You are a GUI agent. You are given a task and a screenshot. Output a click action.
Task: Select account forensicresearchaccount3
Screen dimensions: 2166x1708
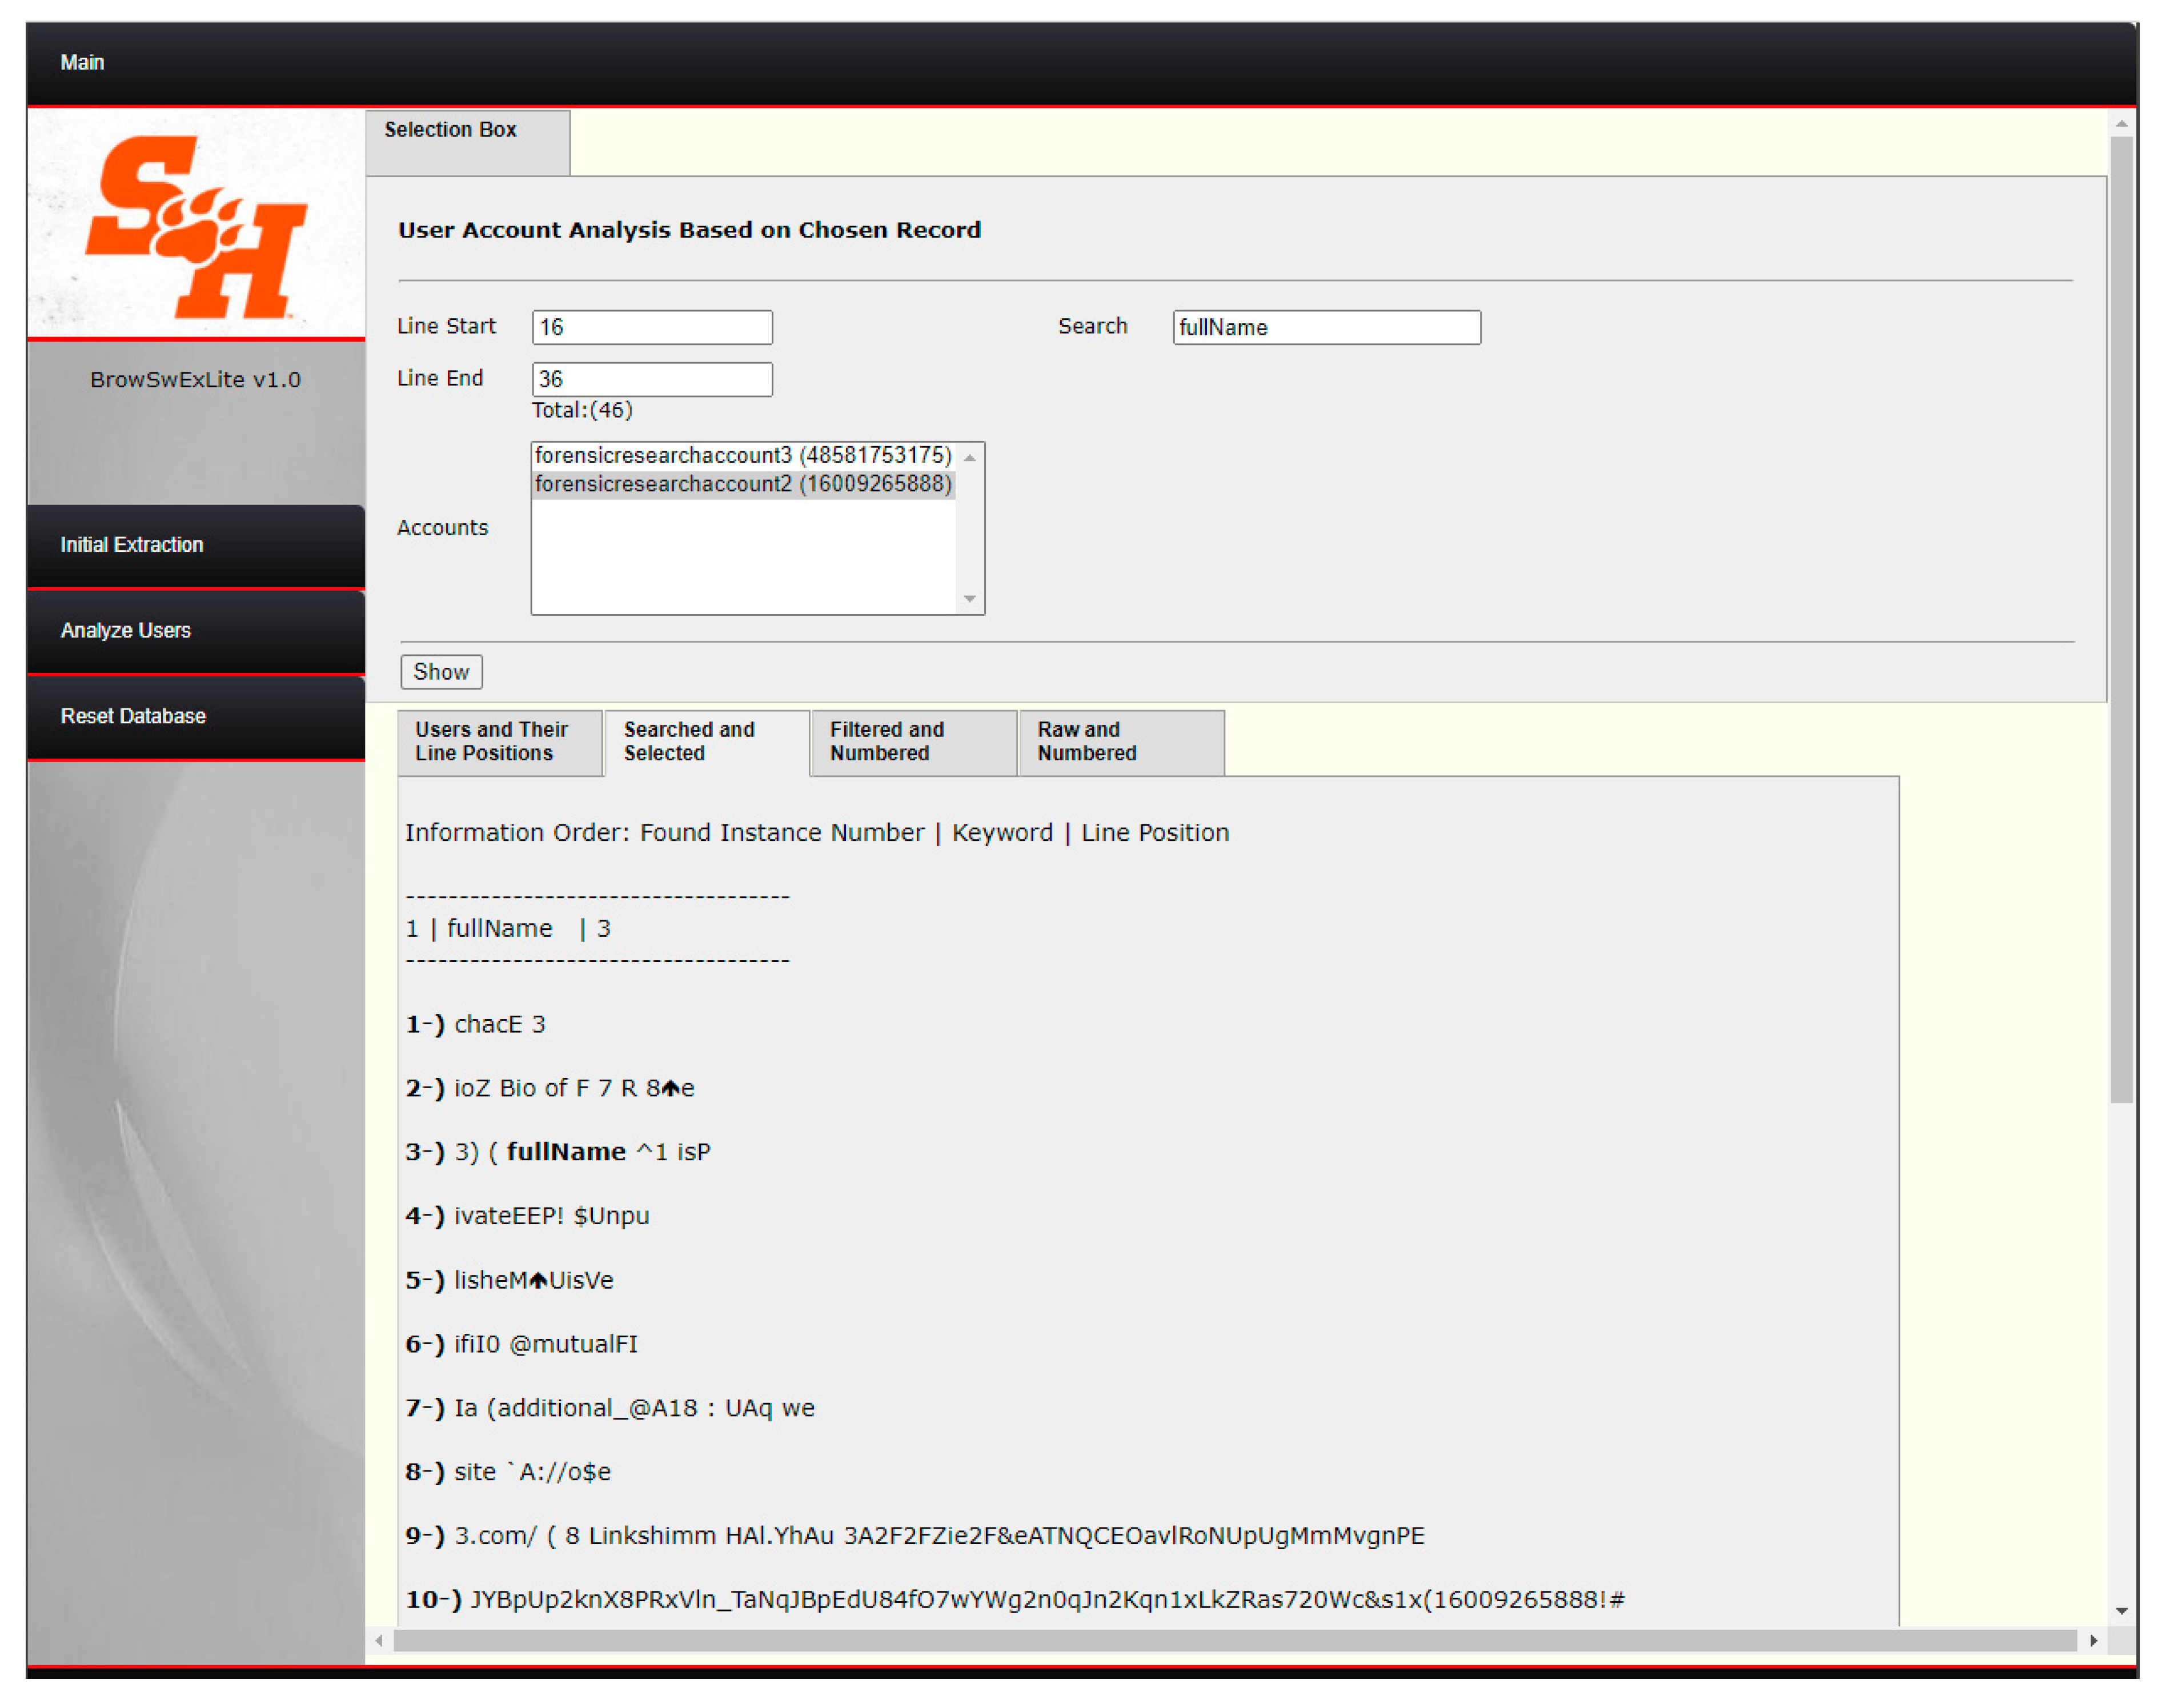click(x=742, y=455)
